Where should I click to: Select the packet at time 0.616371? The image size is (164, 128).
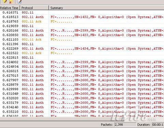82,12
